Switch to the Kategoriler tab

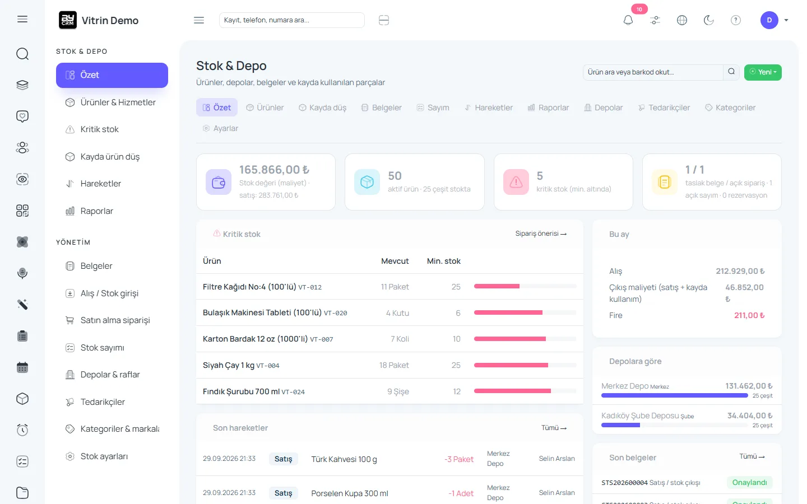(730, 108)
